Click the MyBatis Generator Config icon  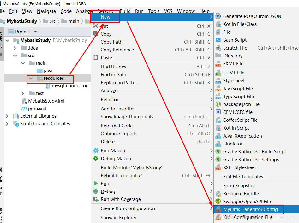pyautogui.click(x=218, y=209)
